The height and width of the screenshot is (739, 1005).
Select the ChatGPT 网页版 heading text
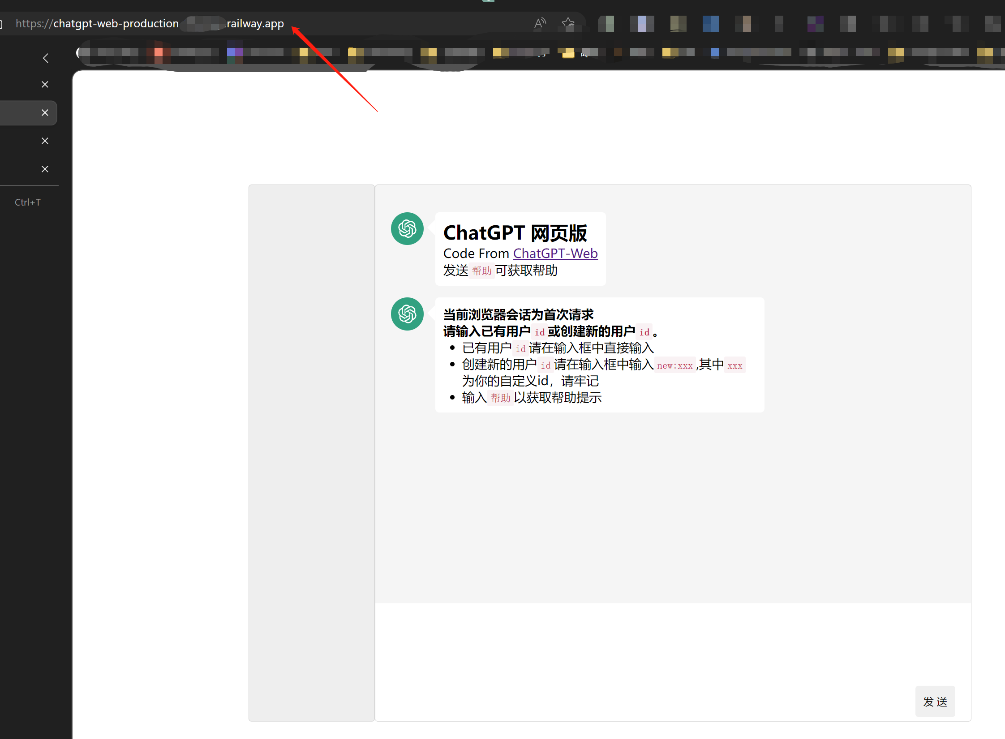click(515, 233)
